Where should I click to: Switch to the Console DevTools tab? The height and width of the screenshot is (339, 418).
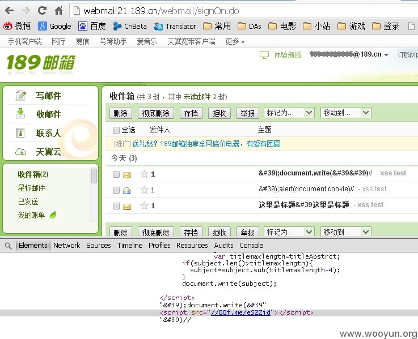pos(251,245)
